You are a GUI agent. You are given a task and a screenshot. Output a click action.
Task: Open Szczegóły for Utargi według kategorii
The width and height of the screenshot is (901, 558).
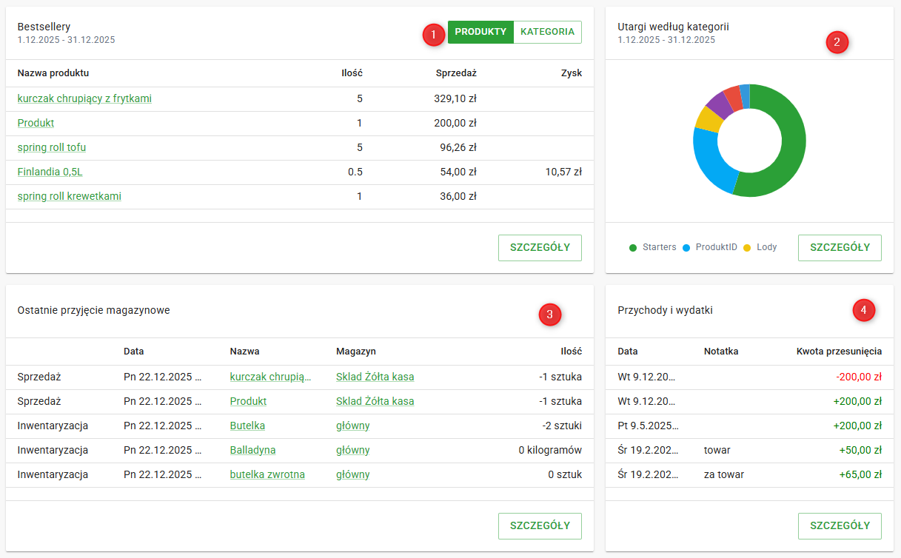(840, 248)
